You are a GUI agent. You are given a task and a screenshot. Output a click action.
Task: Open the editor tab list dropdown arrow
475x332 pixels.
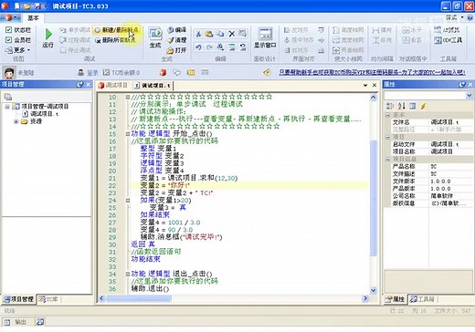365,86
